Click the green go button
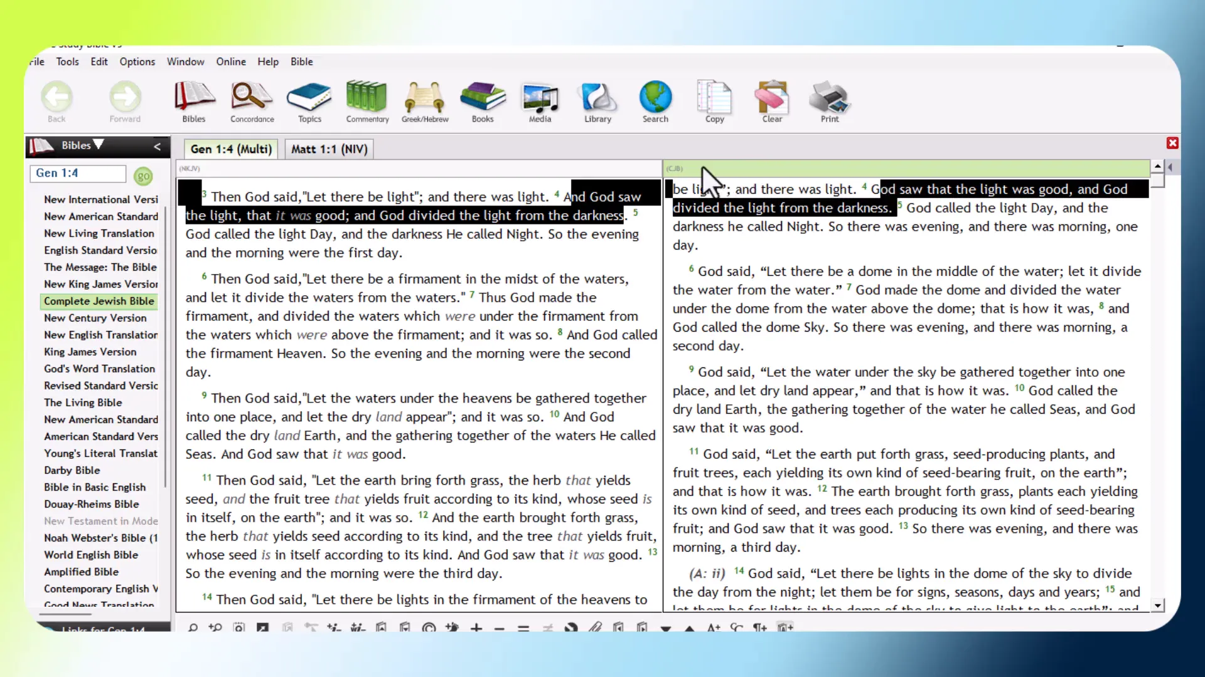The image size is (1205, 677). coord(143,176)
